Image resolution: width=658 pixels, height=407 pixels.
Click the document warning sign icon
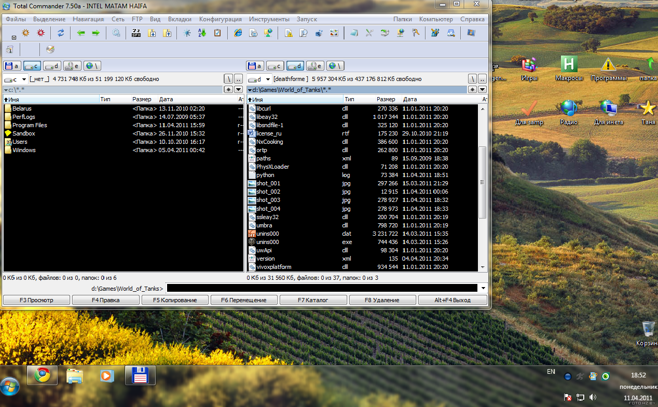click(289, 33)
